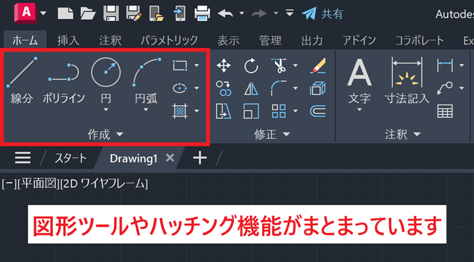This screenshot has height=262, width=474.
Task: Expand the application menu arrow beside logo
Action: click(43, 14)
